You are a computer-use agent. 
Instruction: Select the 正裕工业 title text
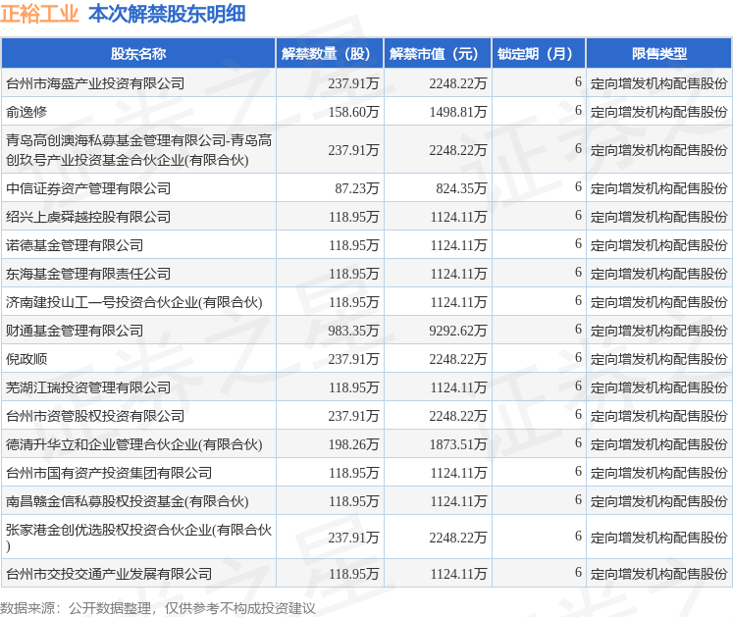(39, 14)
